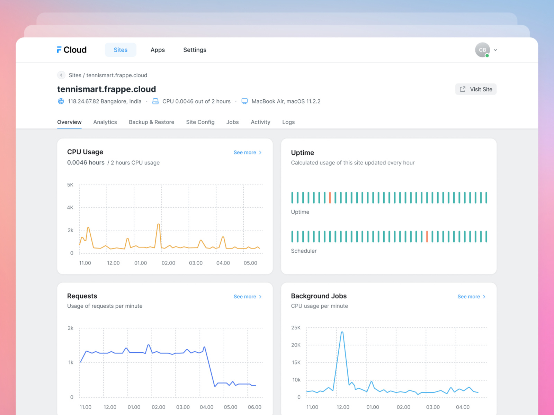Viewport: 554px width, 415px height.
Task: Click the tallest CPU Usage spike before 02.00
Action: click(159, 225)
